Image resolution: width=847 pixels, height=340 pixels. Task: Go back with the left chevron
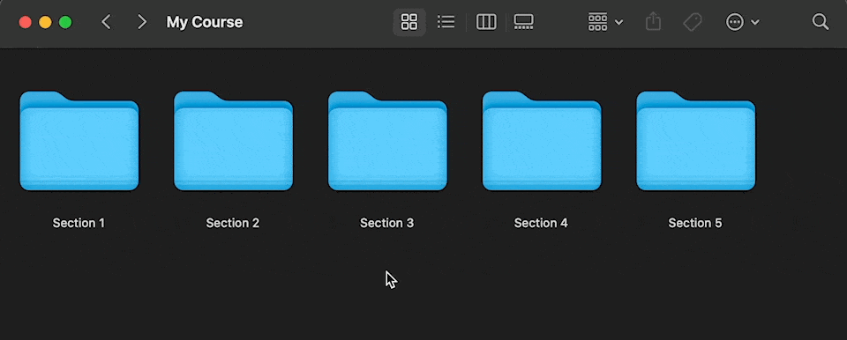107,22
